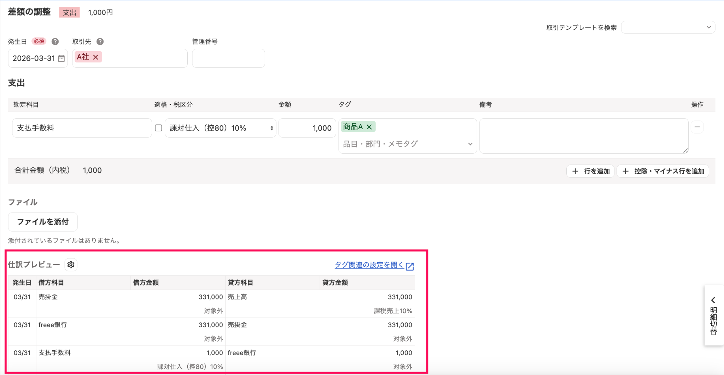Click the left chevron above 明細切替
Image resolution: width=724 pixels, height=375 pixels.
[713, 300]
